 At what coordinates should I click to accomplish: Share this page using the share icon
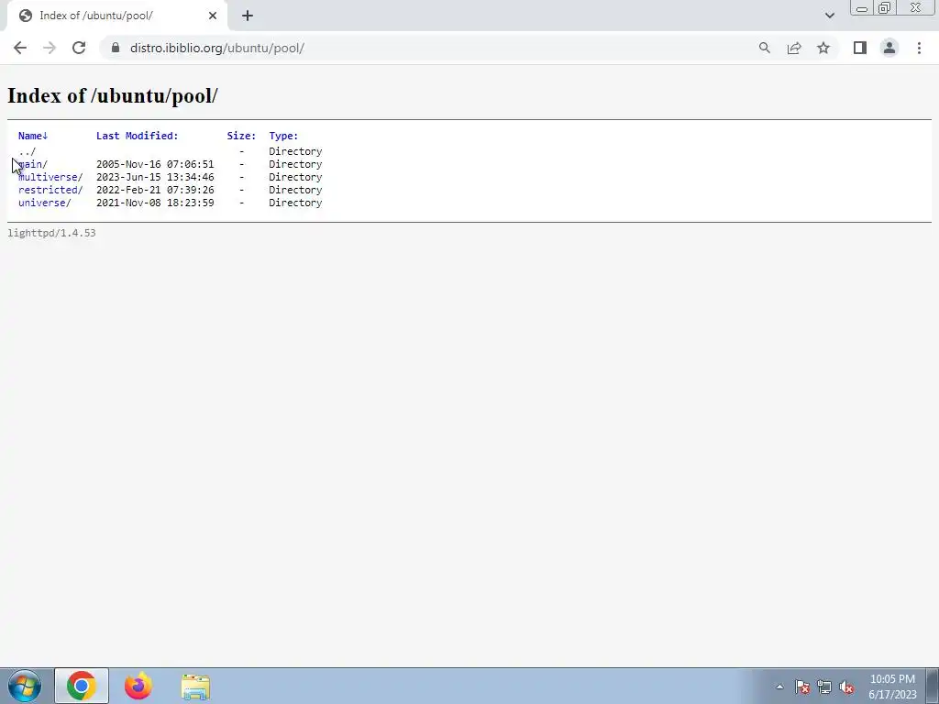coord(794,48)
